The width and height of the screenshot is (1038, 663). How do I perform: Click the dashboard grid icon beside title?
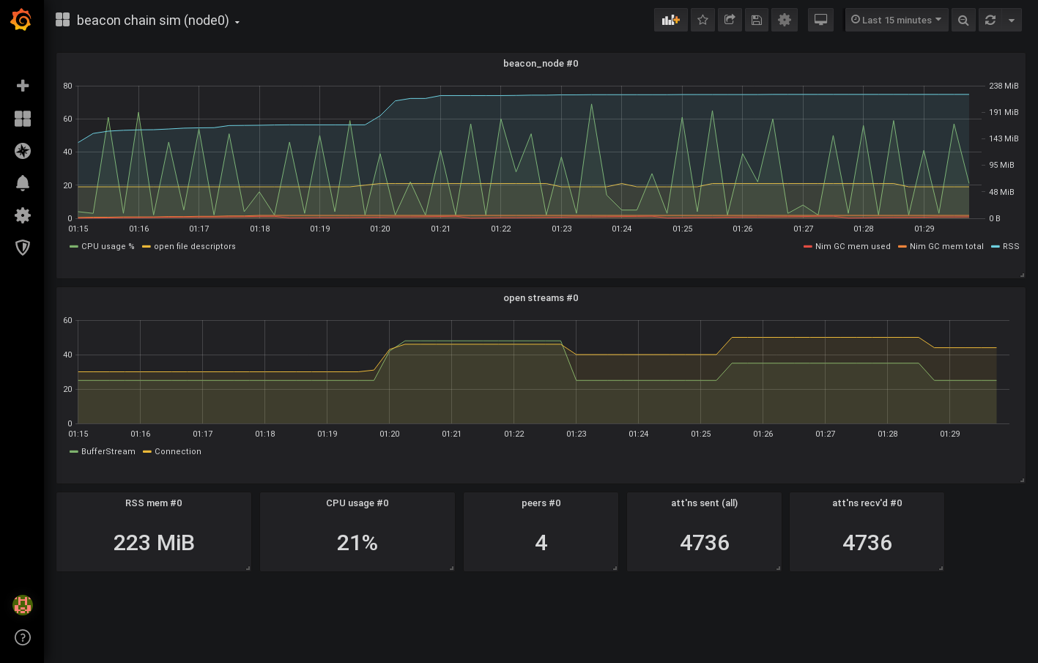(63, 20)
